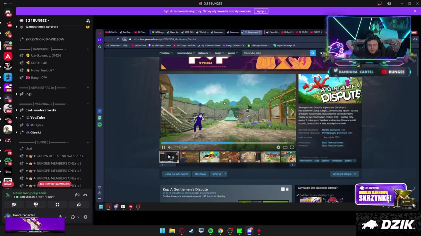Open File Explorer from the Windows taskbar
Image resolution: width=421 pixels, height=236 pixels.
click(x=172, y=231)
